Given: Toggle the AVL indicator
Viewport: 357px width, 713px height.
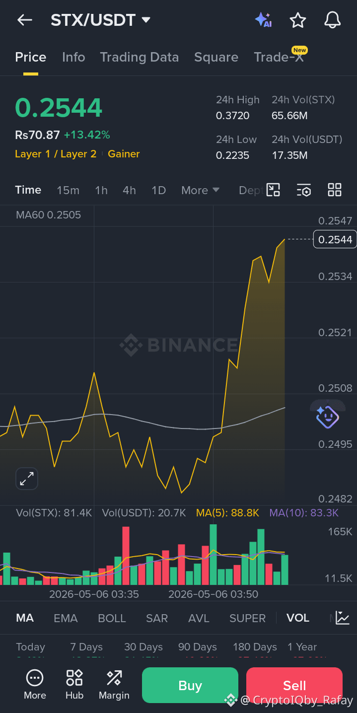Looking at the screenshot, I should (x=199, y=618).
